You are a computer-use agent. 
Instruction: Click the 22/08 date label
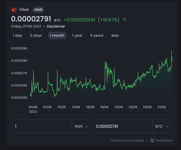(x=119, y=107)
